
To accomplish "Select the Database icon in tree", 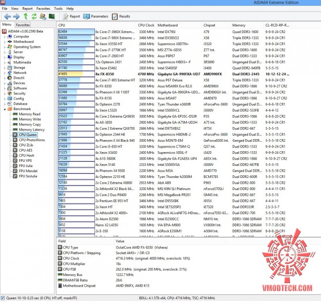I will click(10, 104).
